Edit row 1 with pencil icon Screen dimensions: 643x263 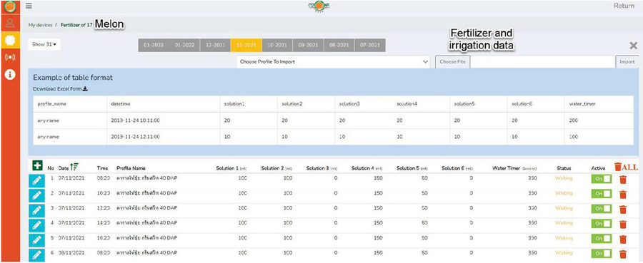click(x=37, y=180)
